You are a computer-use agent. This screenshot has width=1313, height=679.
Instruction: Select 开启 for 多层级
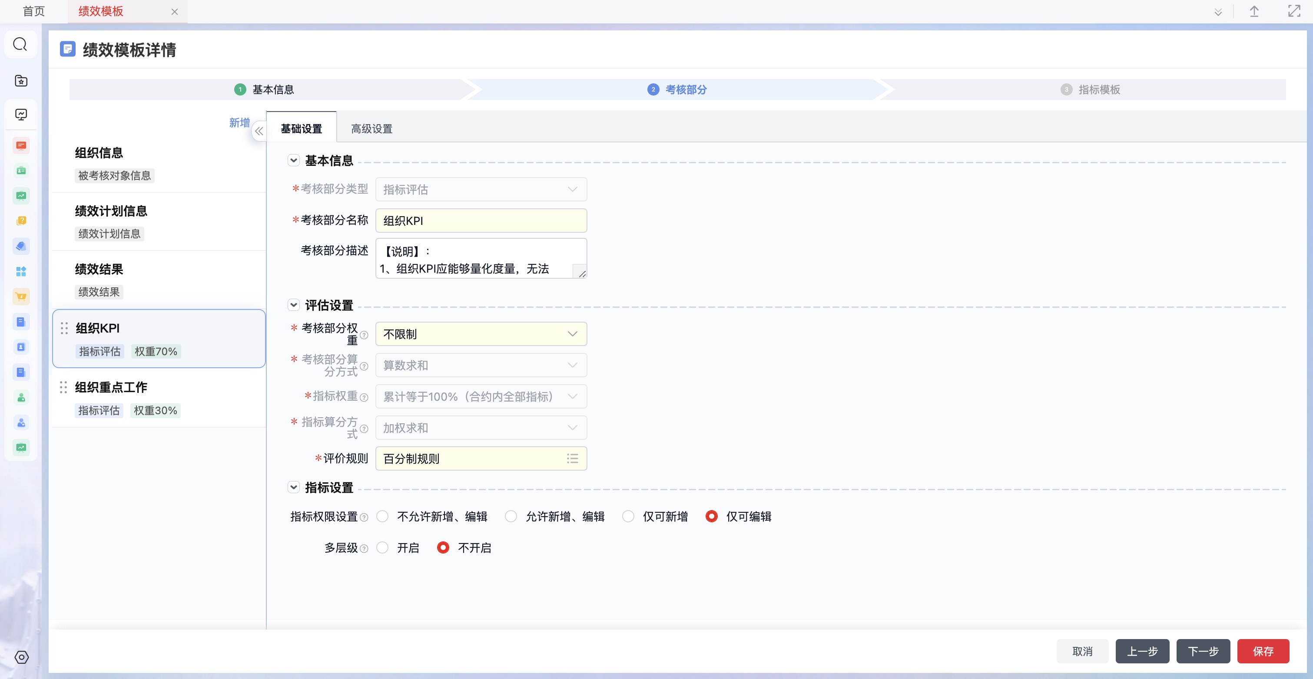coord(382,547)
